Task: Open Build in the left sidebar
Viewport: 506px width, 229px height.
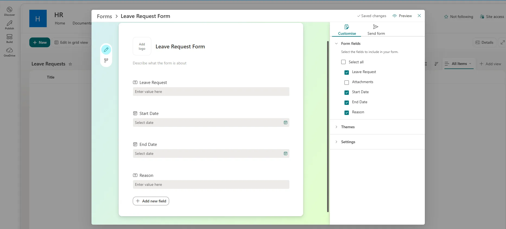Action: [x=10, y=39]
